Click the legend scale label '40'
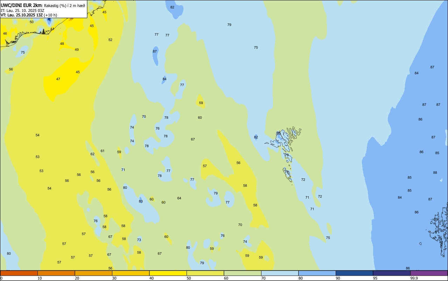The image size is (448, 281). click(x=151, y=278)
